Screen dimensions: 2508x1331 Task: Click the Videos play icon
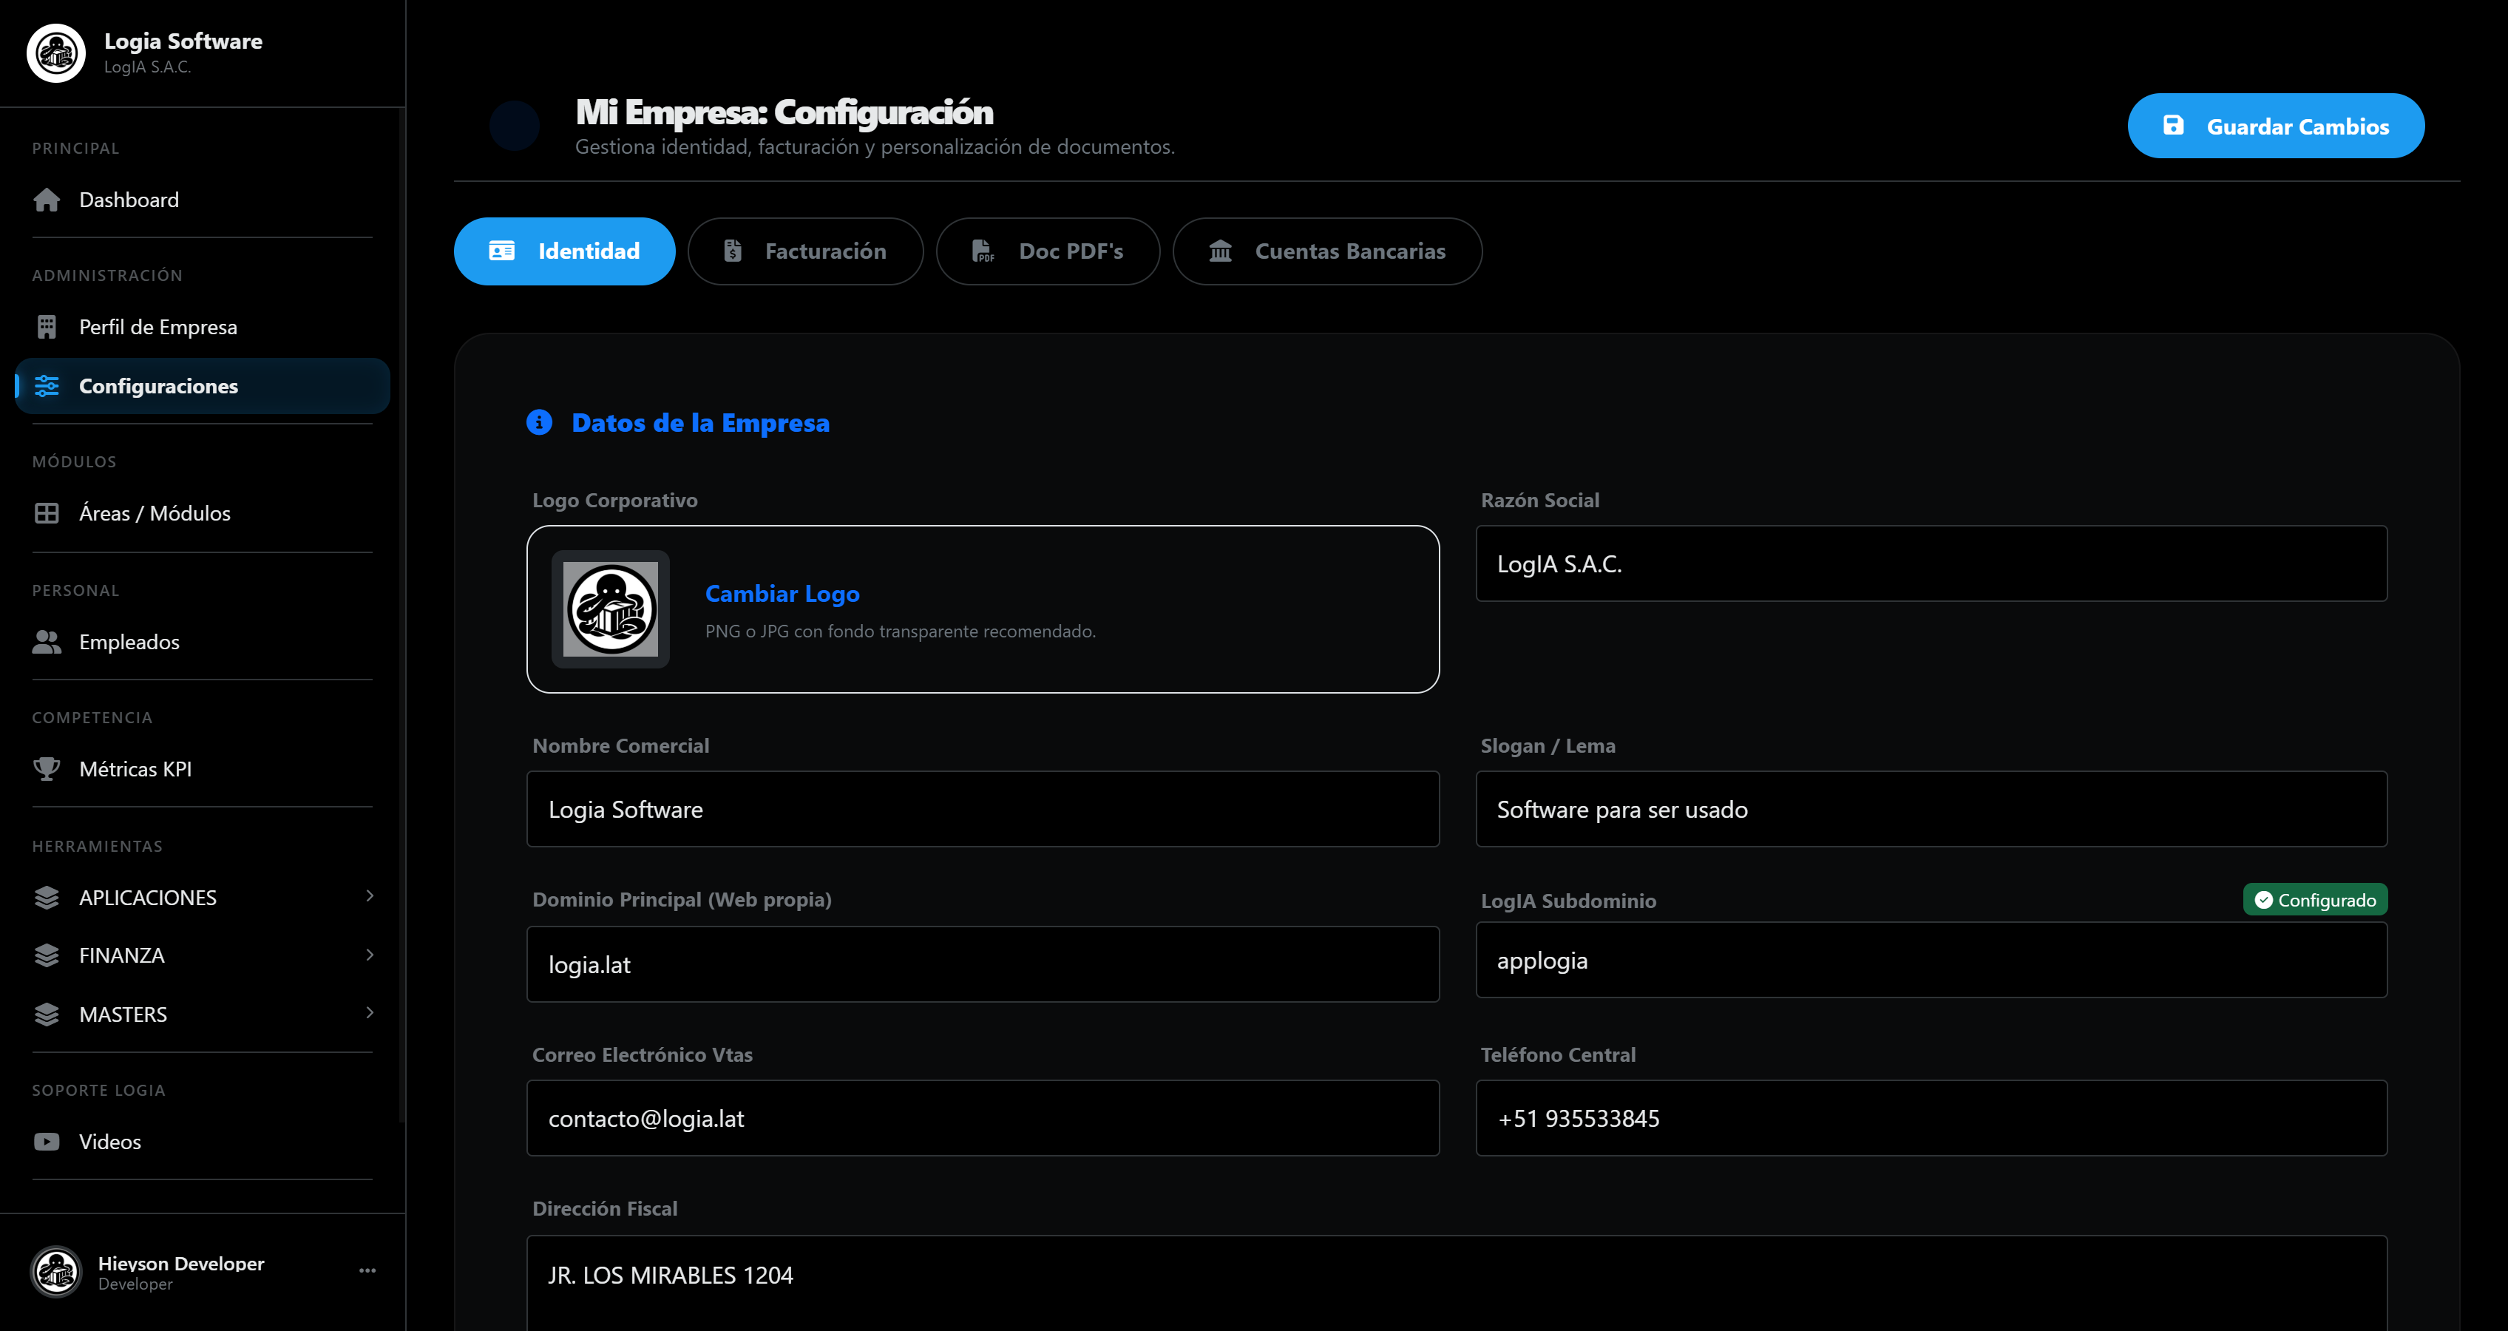coord(47,1141)
